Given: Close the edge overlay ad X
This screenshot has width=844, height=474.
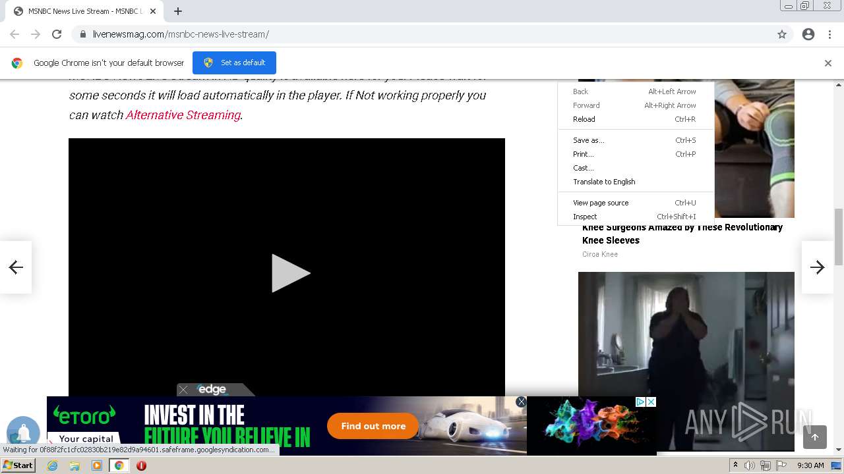Looking at the screenshot, I should (183, 390).
